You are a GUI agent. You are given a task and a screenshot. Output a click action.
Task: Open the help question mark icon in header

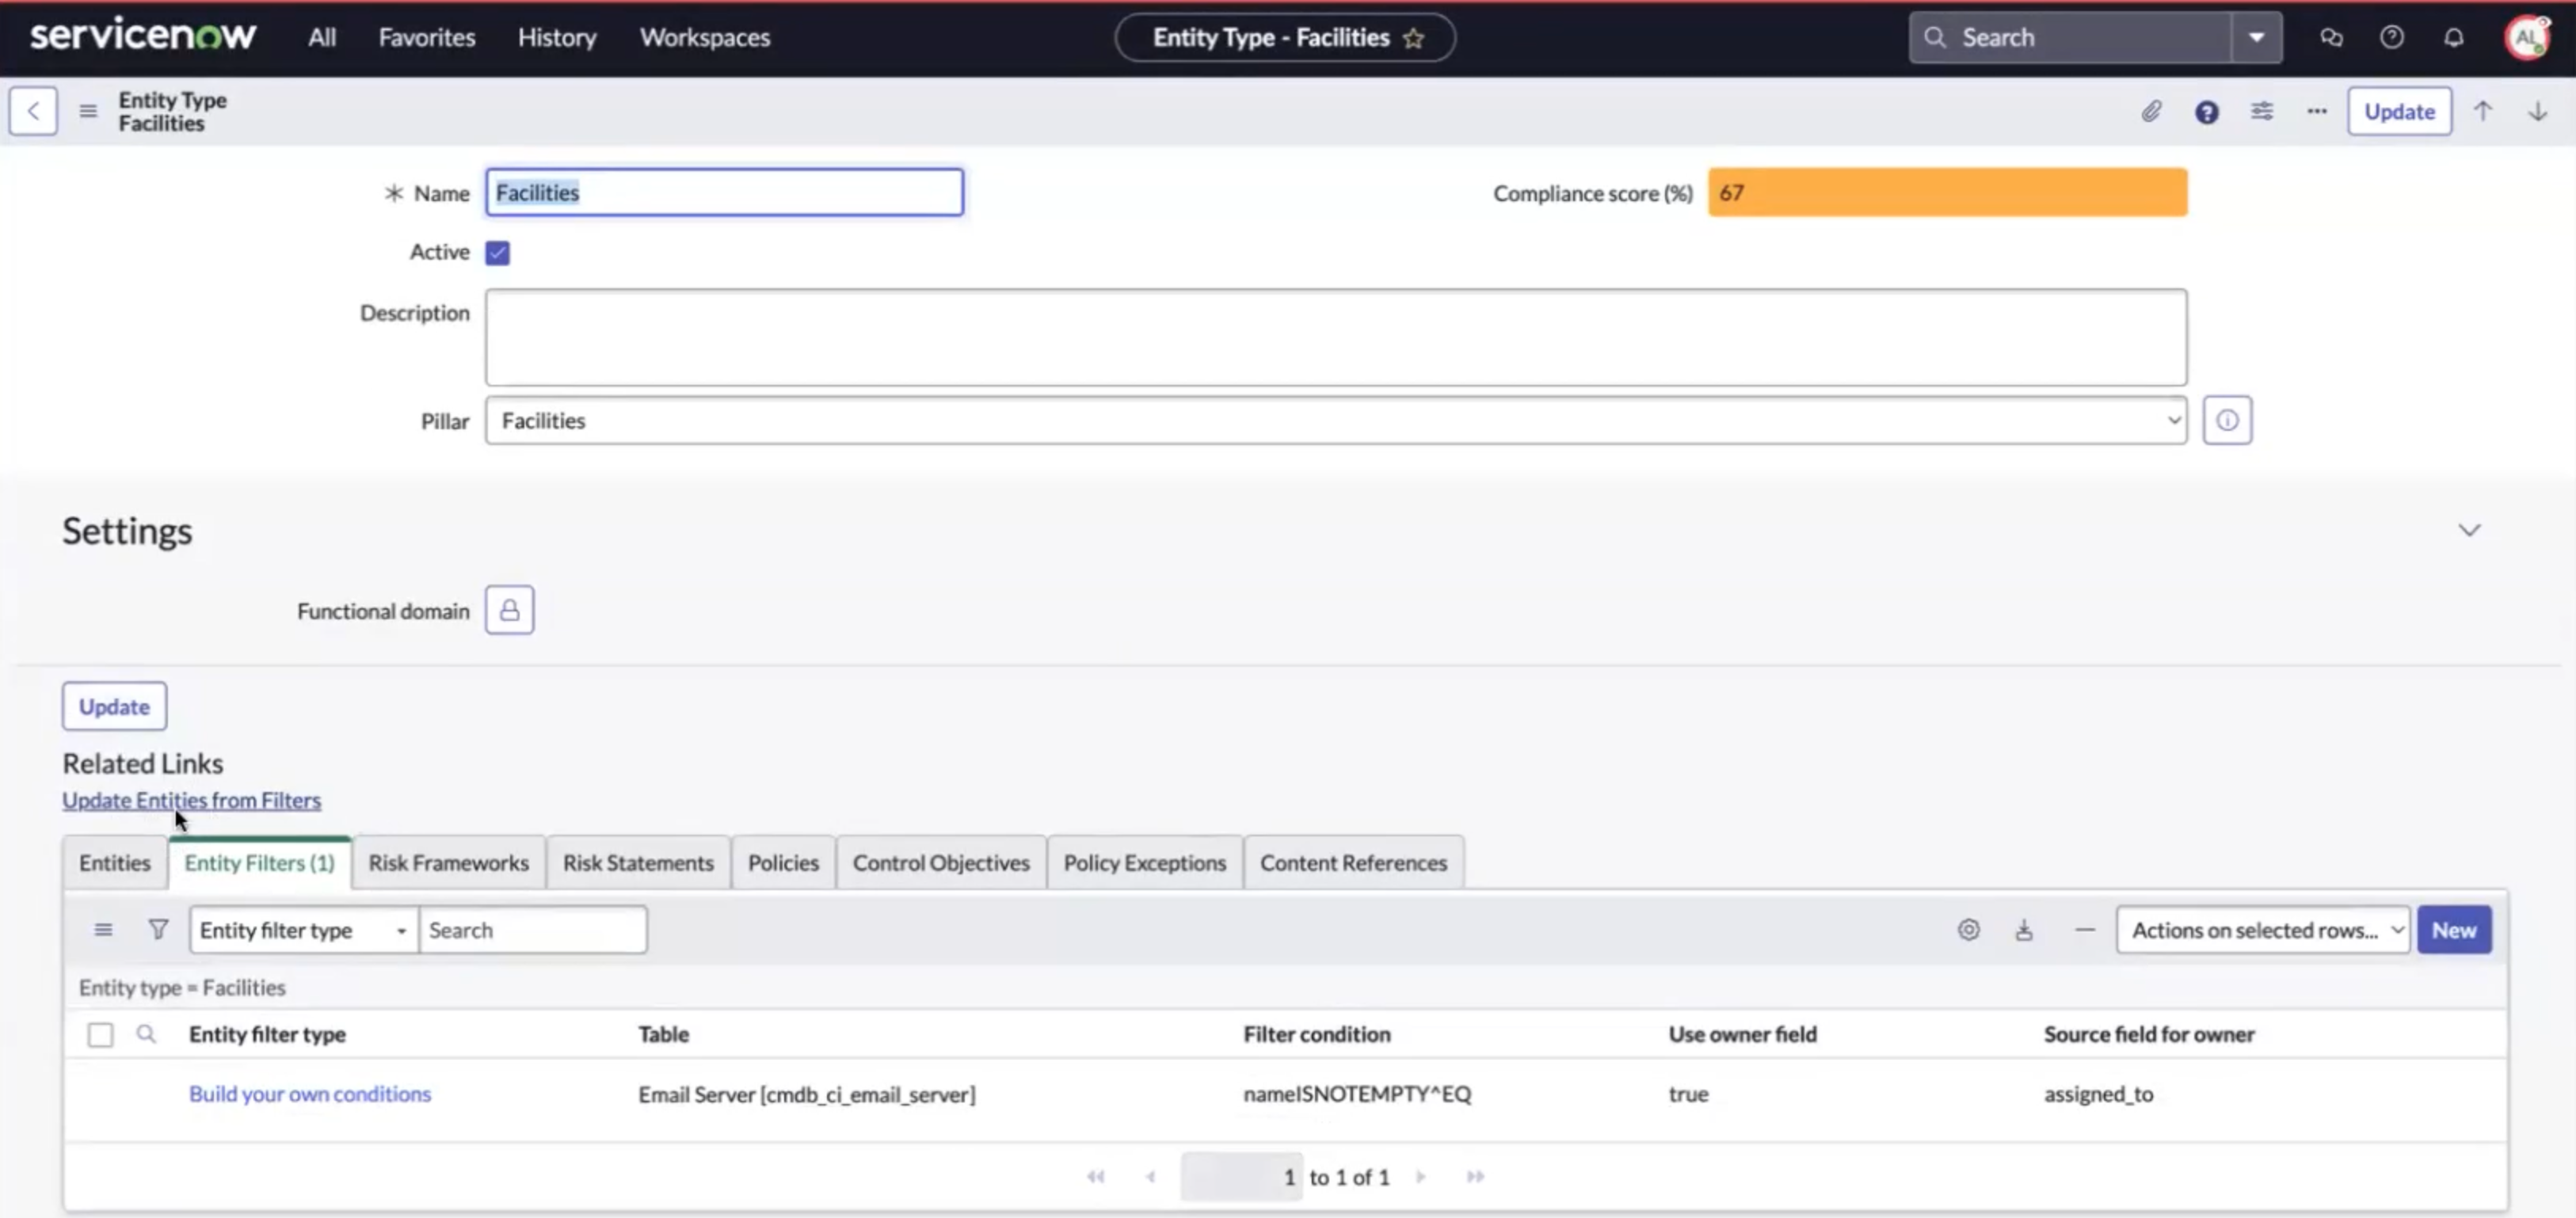[x=2392, y=38]
